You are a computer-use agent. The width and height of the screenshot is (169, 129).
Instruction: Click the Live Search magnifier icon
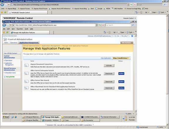tap(133, 25)
